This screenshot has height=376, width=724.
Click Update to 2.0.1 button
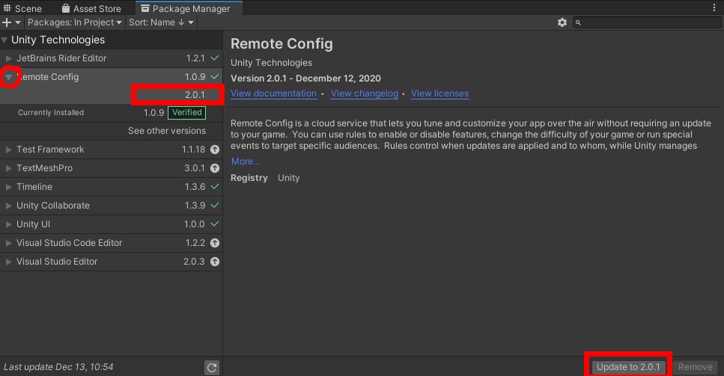tap(628, 367)
